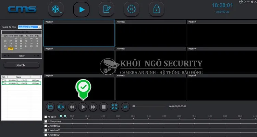This screenshot has width=257, height=137.
Task: Click the 00:00:00/00:00:00 playback time
Action: pyautogui.click(x=178, y=107)
